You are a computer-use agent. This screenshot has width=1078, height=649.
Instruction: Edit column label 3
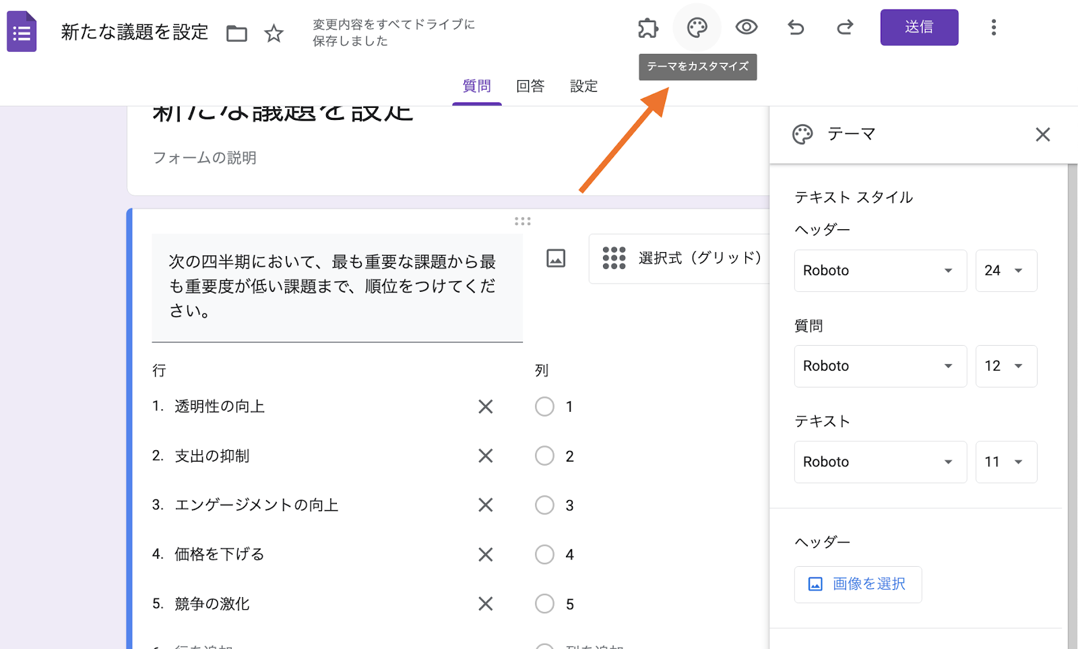[x=569, y=505]
